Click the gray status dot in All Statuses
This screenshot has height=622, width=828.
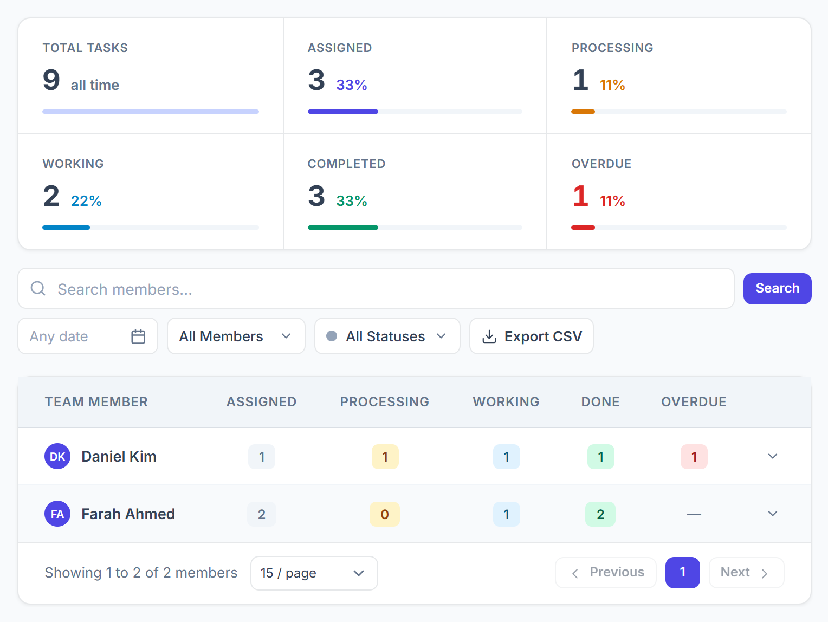click(x=332, y=336)
